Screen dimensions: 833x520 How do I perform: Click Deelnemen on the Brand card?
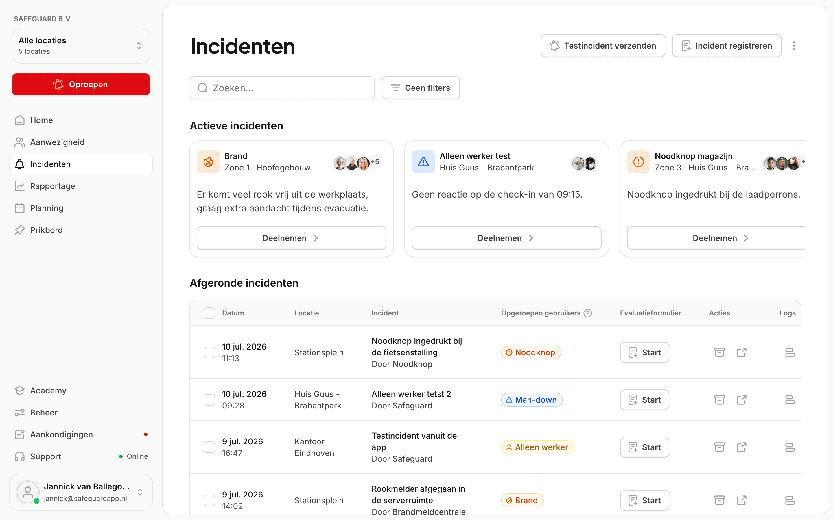pyautogui.click(x=291, y=238)
